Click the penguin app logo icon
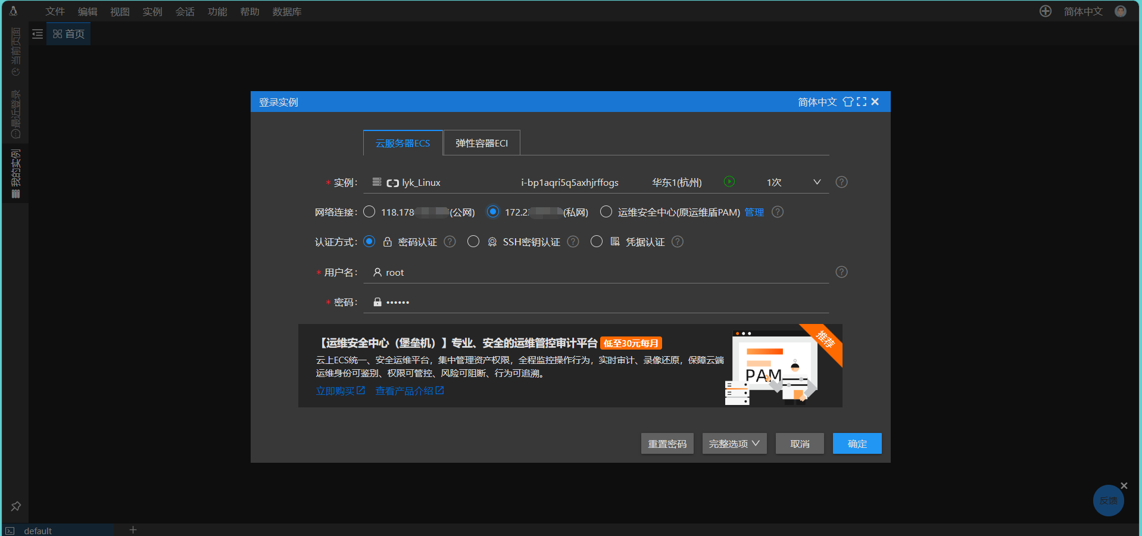The image size is (1142, 536). click(13, 11)
